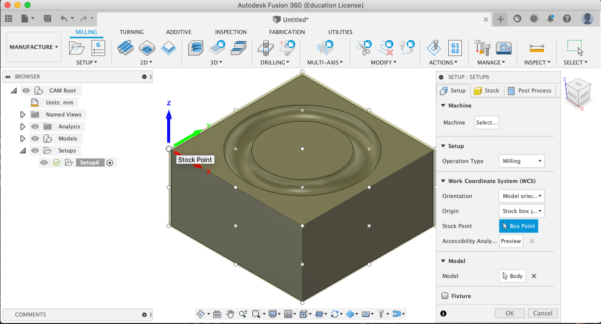Screen dimensions: 601x324
Task: Open the Machine Library icon
Action: 503,48
